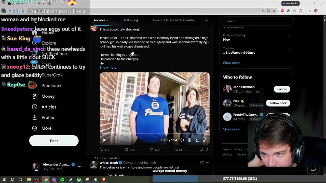Click the Search input field
Image resolution: width=326 pixels, height=183 pixels.
pyautogui.click(x=257, y=21)
